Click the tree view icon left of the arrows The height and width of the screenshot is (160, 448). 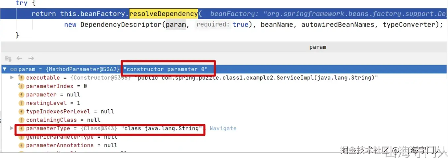tap(8, 58)
